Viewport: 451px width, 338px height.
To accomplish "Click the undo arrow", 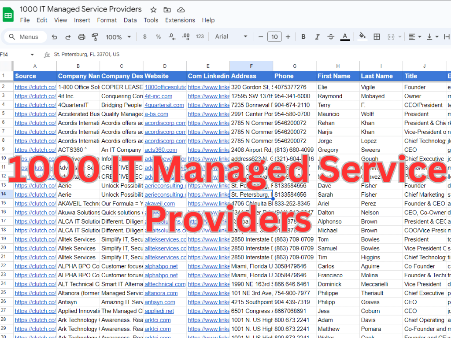I will click(x=55, y=37).
